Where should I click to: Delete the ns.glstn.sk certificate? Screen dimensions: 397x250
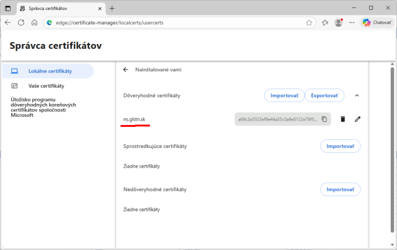tap(342, 119)
